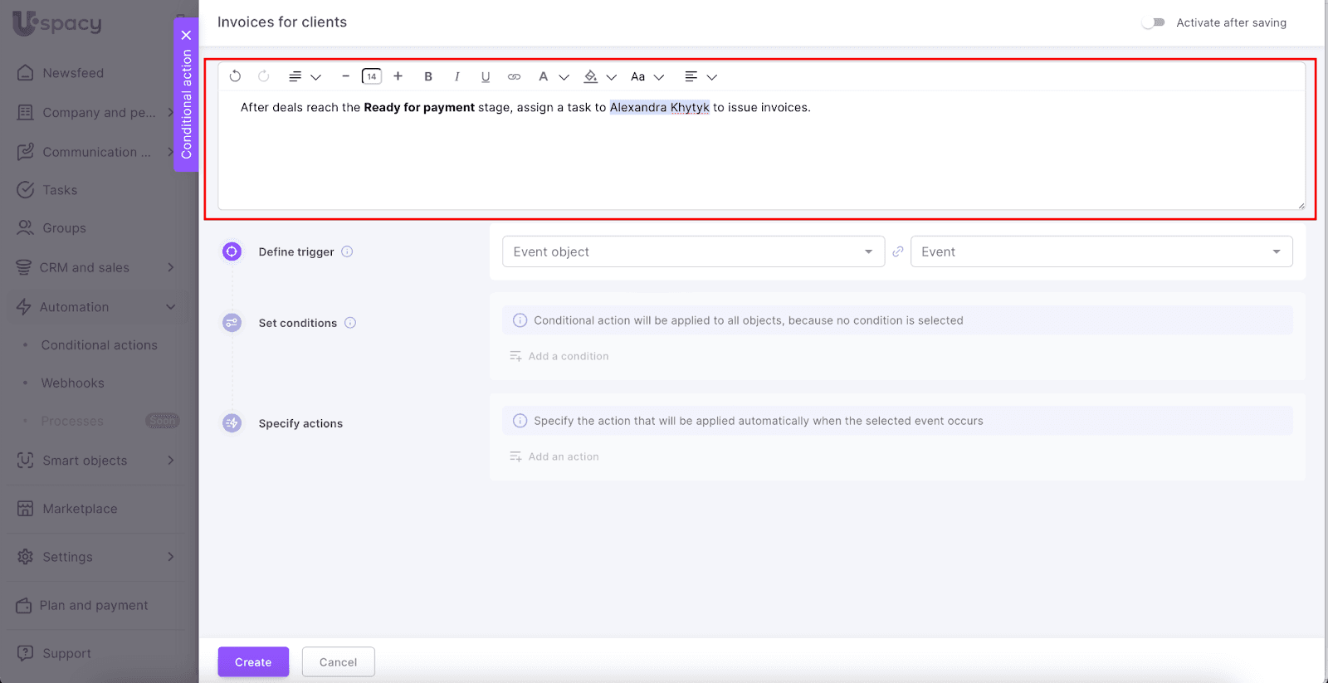Apply italic formatting
Screen dimensions: 1328x683
pyautogui.click(x=456, y=76)
